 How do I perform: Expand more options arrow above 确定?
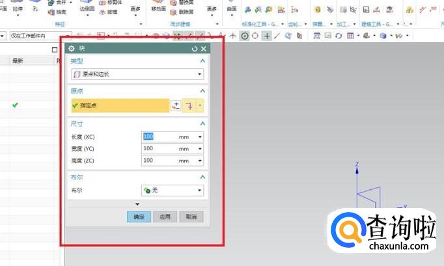pyautogui.click(x=137, y=204)
